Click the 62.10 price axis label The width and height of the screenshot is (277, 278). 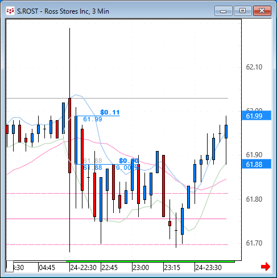pos(254,67)
